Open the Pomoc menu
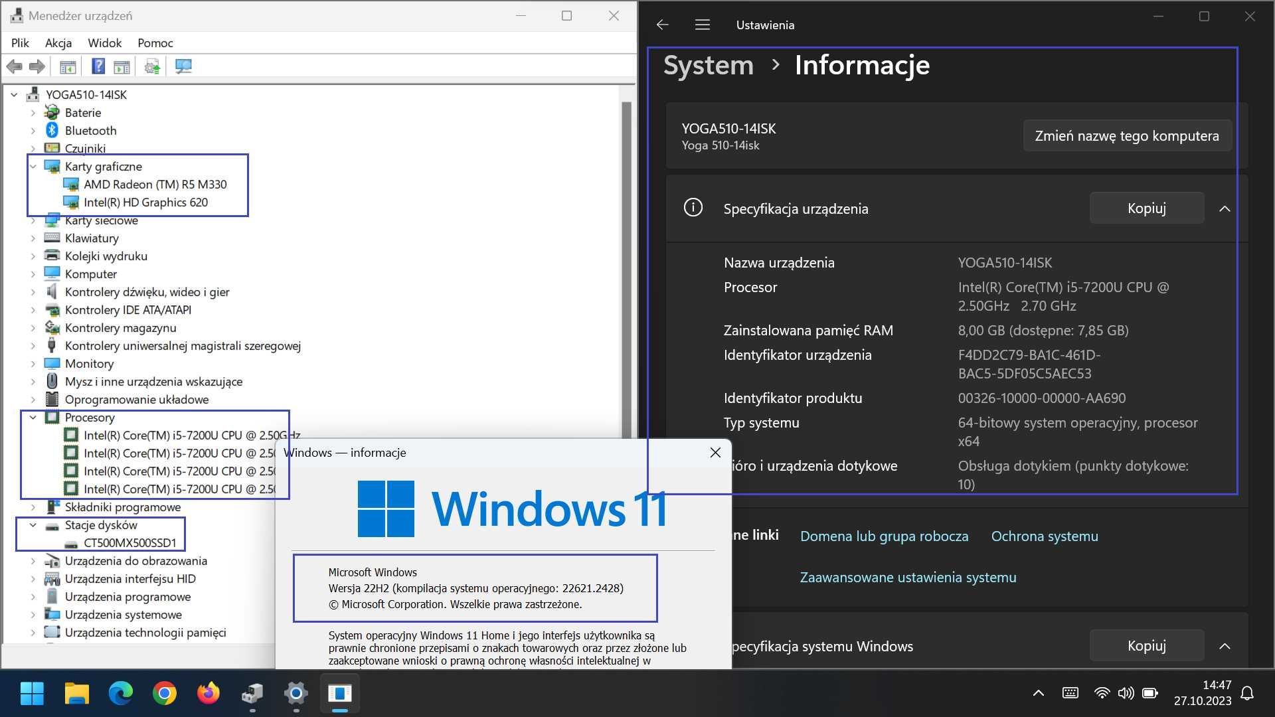This screenshot has height=717, width=1275. [155, 42]
